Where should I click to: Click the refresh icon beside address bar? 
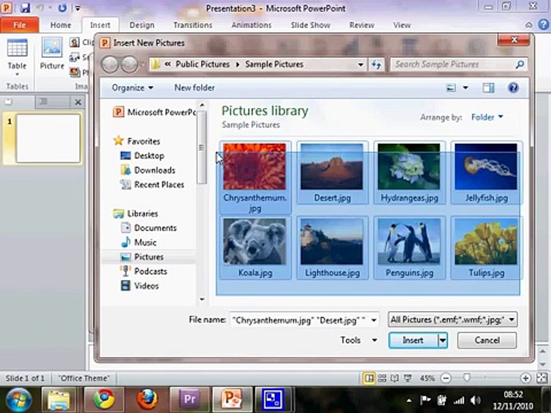click(377, 65)
